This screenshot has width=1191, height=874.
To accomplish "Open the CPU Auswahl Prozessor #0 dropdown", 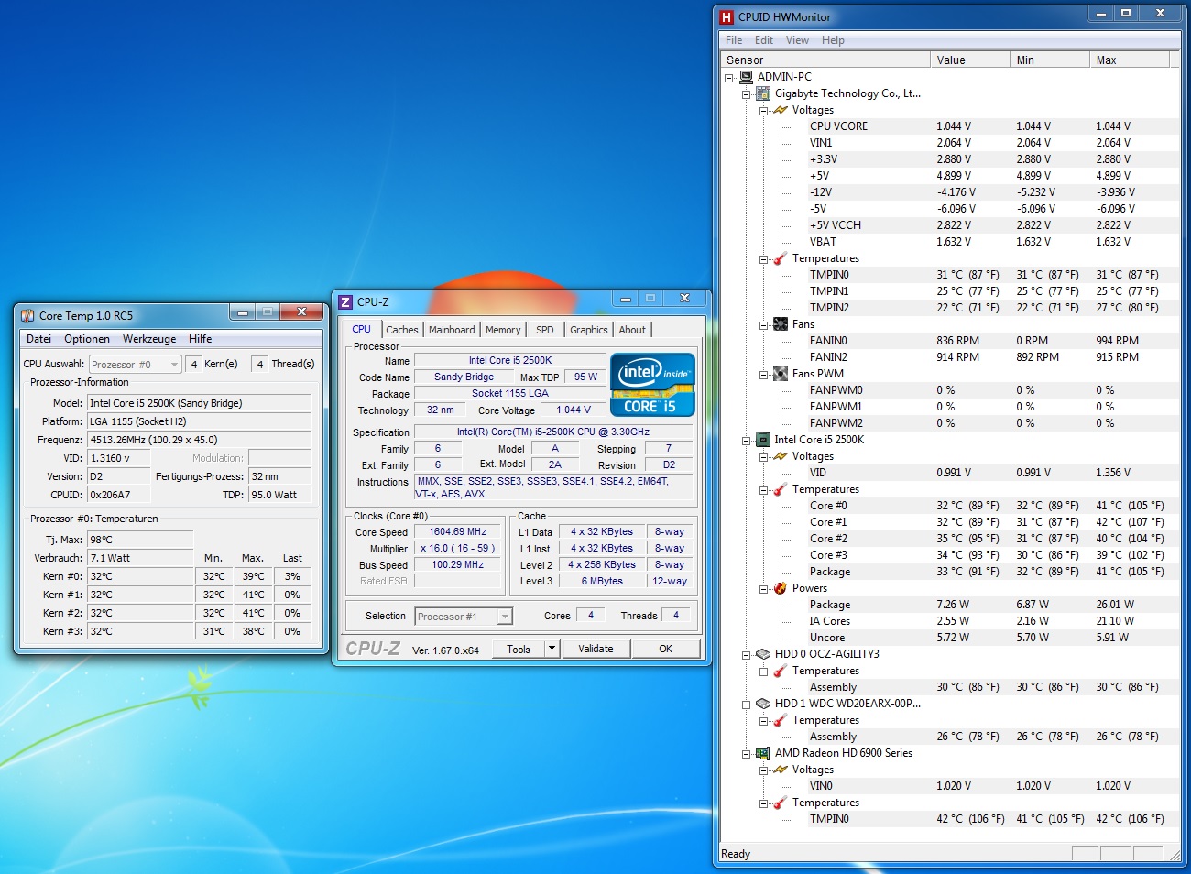I will [174, 365].
